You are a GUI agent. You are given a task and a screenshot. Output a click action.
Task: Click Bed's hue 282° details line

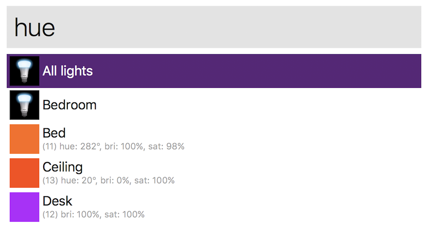[113, 147]
